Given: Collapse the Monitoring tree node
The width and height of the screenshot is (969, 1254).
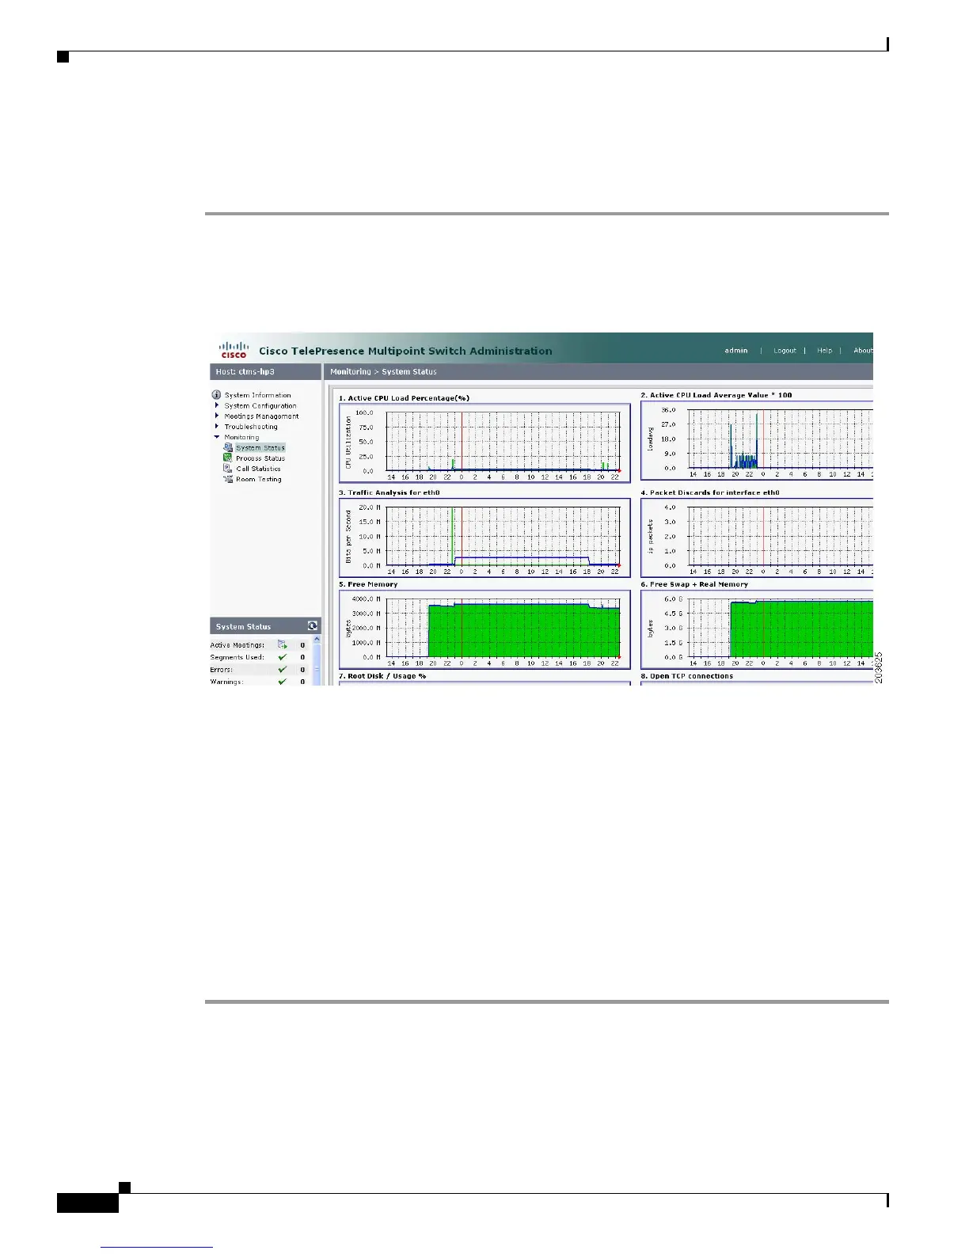Looking at the screenshot, I should 217,437.
